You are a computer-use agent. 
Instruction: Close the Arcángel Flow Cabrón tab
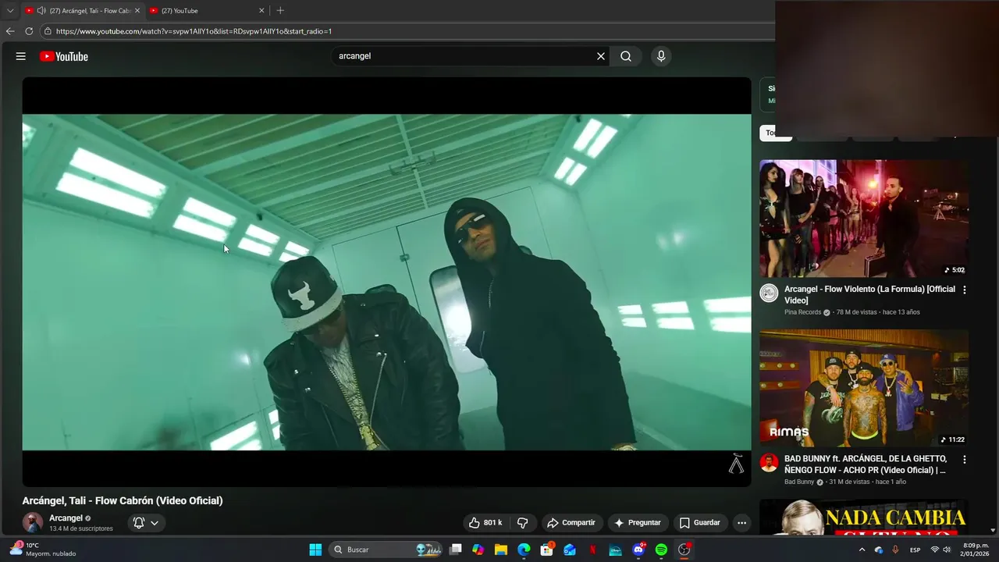137,10
